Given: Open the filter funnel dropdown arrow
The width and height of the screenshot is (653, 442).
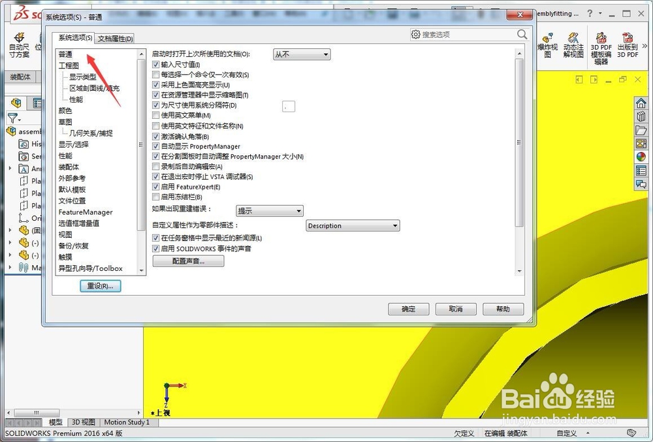Looking at the screenshot, I should click(x=20, y=120).
